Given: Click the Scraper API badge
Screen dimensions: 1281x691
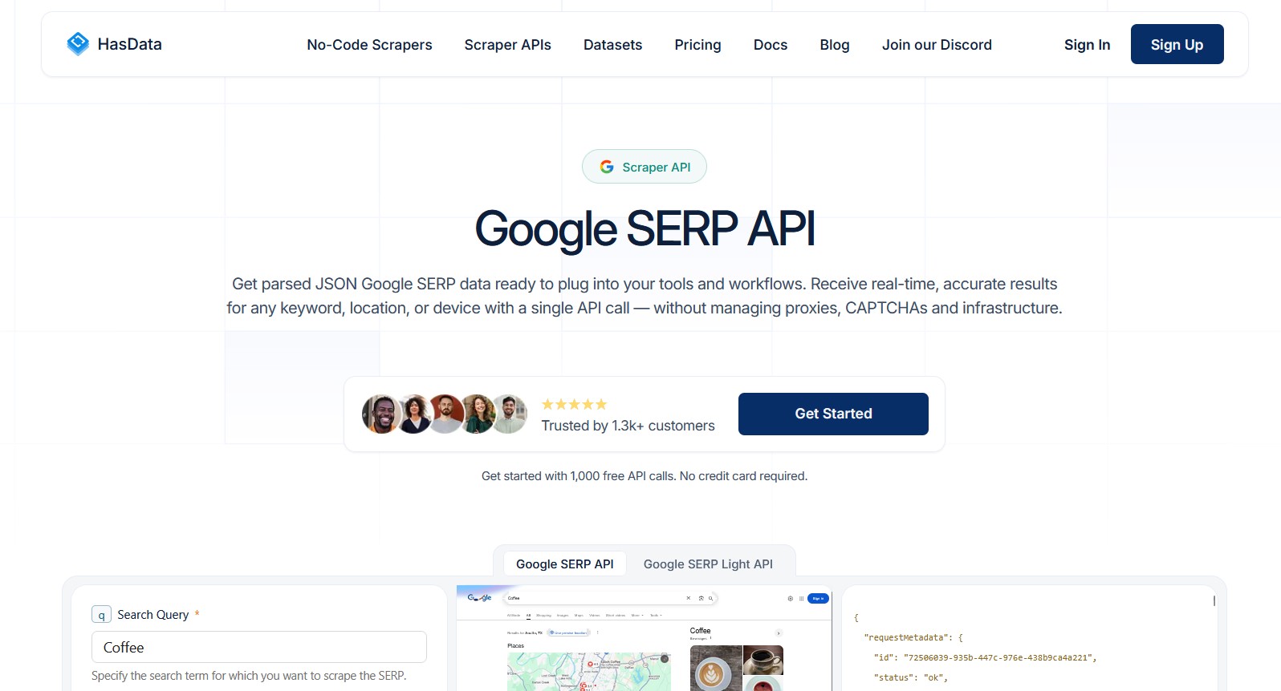Looking at the screenshot, I should [645, 167].
